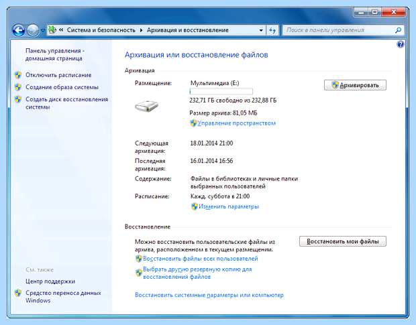Open help with the question mark icon
Screen dimensions: 416x325
click(x=401, y=44)
